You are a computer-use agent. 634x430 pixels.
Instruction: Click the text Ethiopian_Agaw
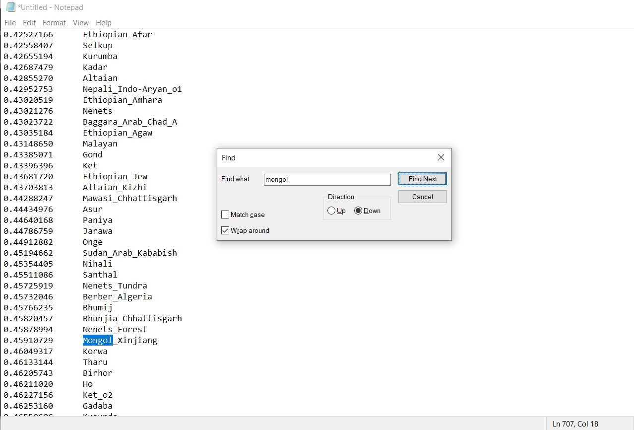click(x=118, y=133)
